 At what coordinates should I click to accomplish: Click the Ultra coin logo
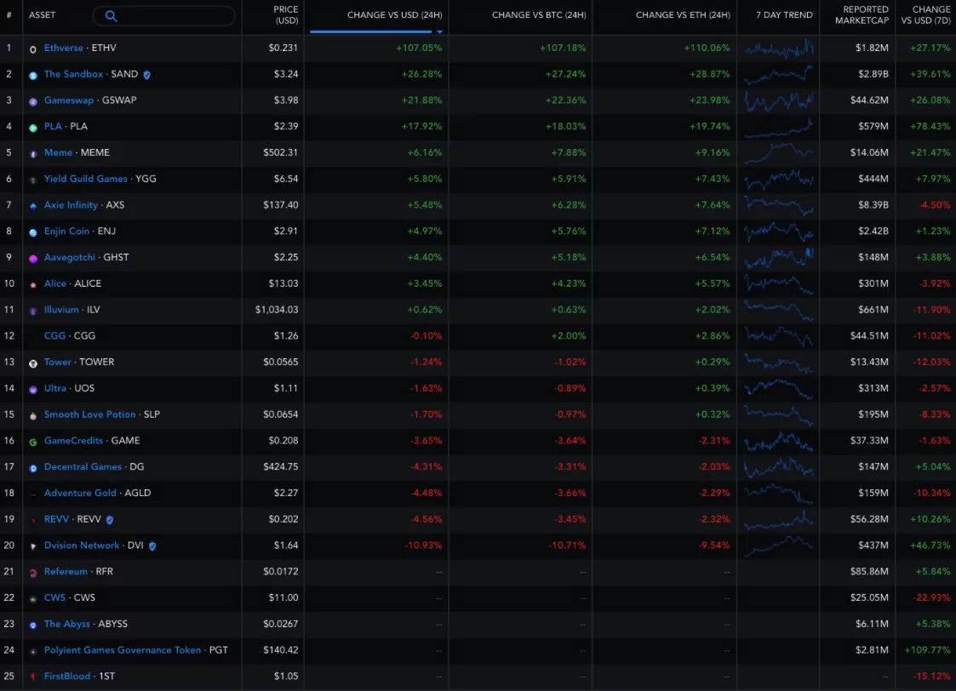[x=33, y=390]
